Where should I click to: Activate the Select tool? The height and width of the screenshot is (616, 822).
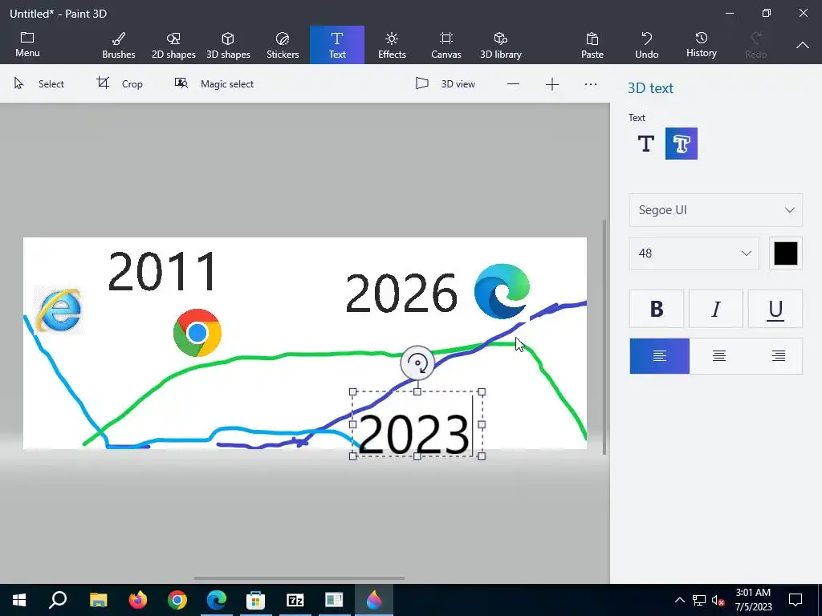coord(39,83)
